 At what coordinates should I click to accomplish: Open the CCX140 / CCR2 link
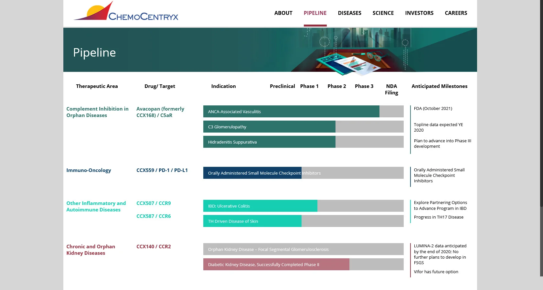[154, 247]
